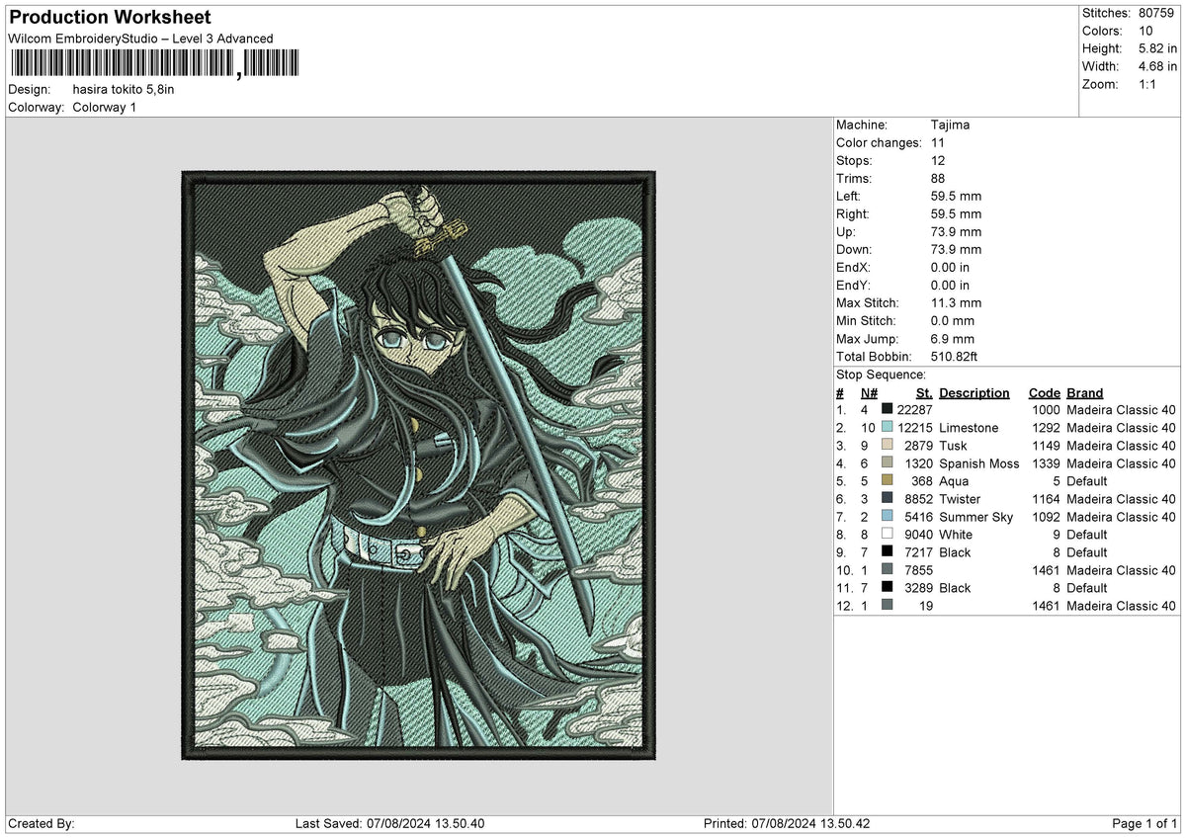Click the Stitches count value 80759
Image resolution: width=1186 pixels, height=838 pixels.
1156,13
